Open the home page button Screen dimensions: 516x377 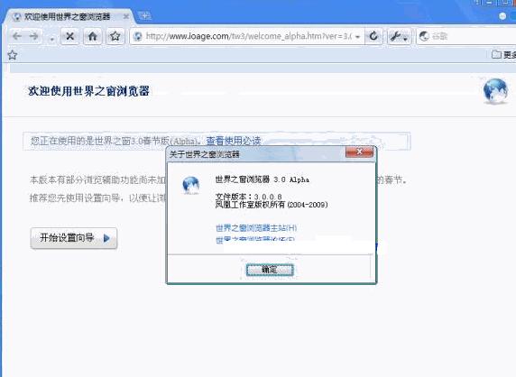[x=93, y=36]
